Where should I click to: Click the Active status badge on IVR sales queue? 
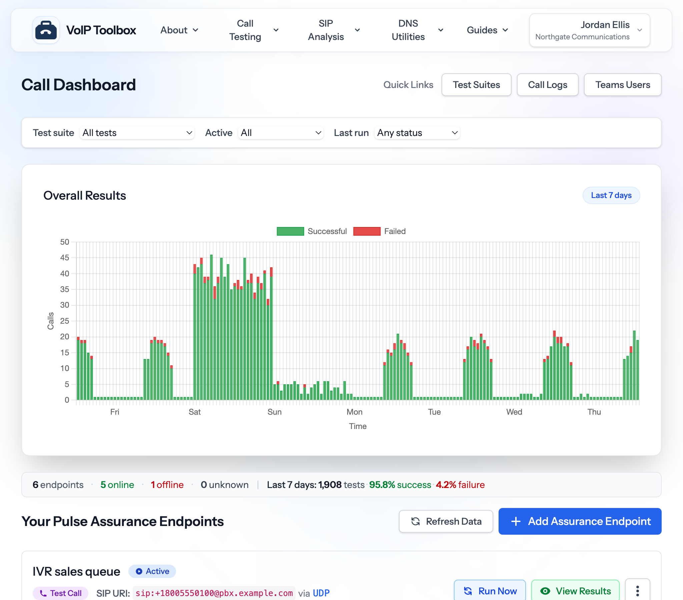[x=152, y=571]
